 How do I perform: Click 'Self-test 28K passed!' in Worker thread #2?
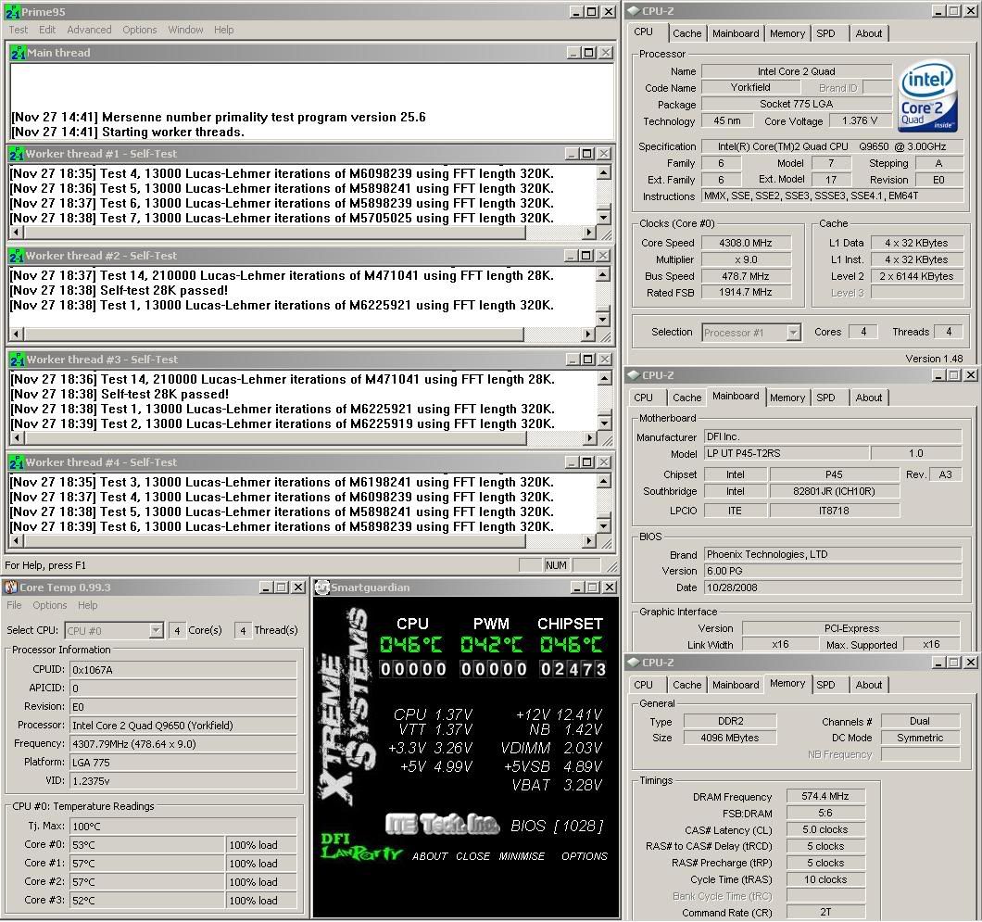tap(164, 291)
